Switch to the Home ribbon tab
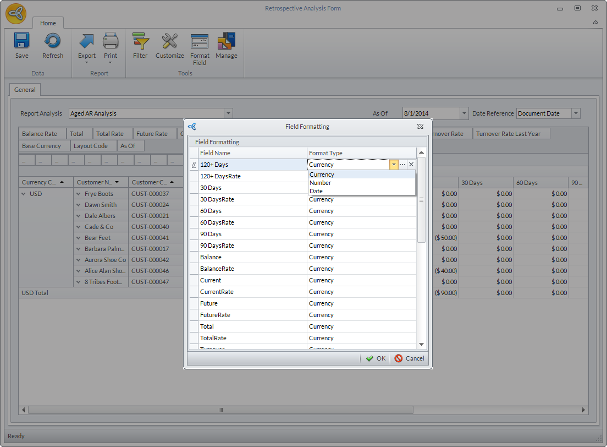The image size is (607, 447). [x=48, y=23]
